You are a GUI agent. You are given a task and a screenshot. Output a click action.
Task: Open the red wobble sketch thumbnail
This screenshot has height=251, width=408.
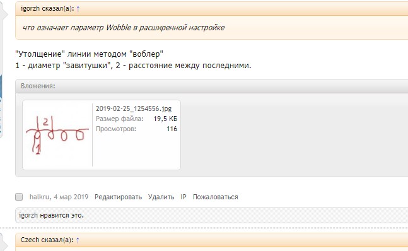pos(57,135)
